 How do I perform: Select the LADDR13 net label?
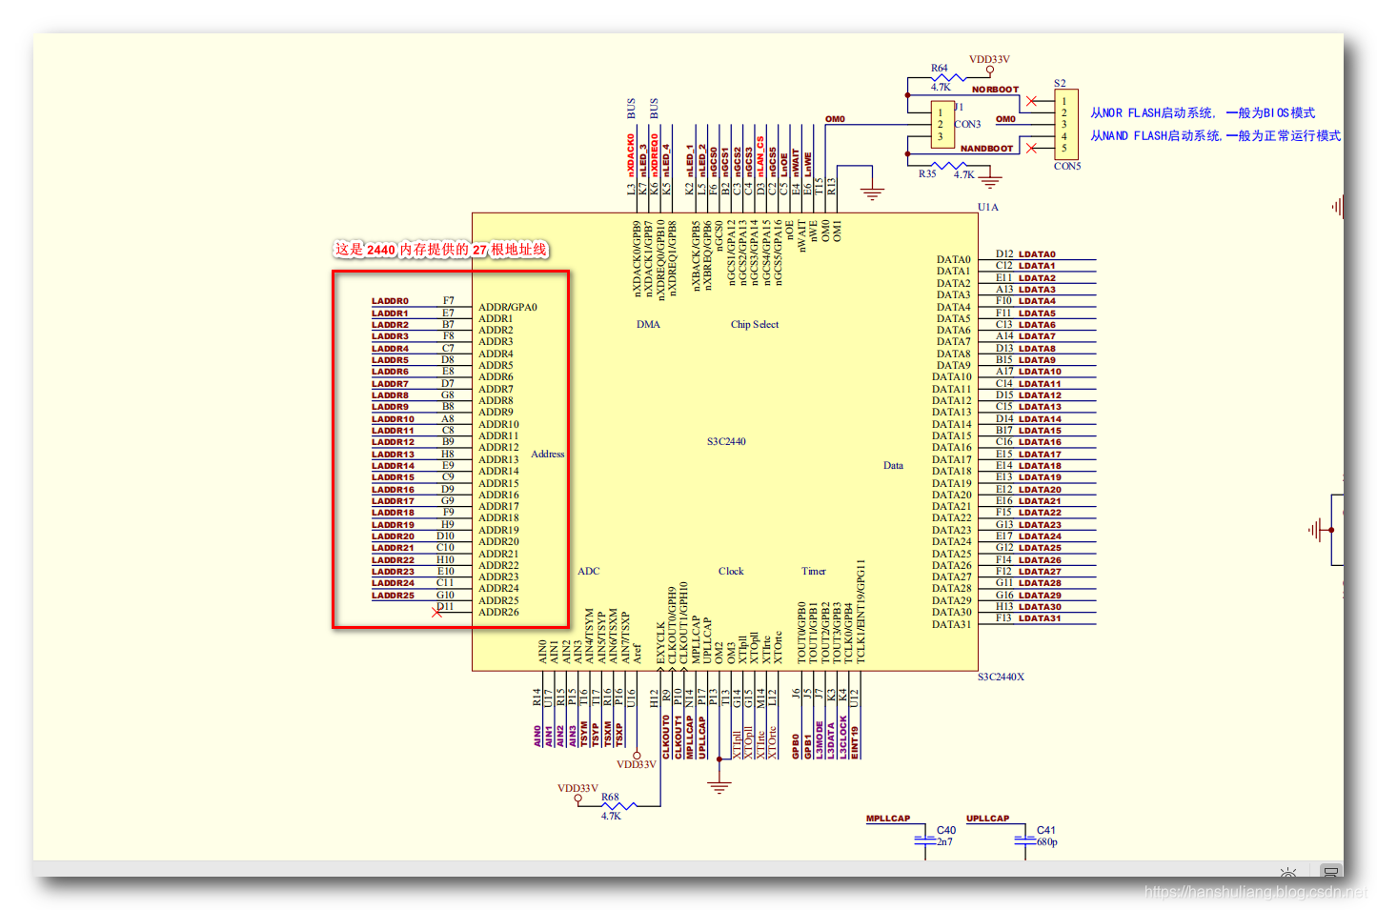coord(393,455)
